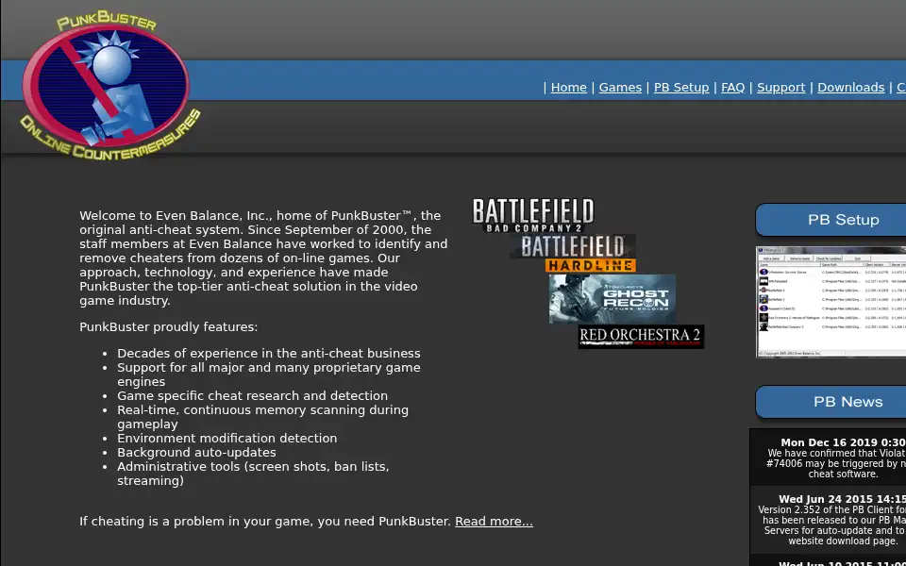Click 'If cheating is a problem in your game' sentence
Screen dimensions: 906x566
pyautogui.click(x=264, y=522)
